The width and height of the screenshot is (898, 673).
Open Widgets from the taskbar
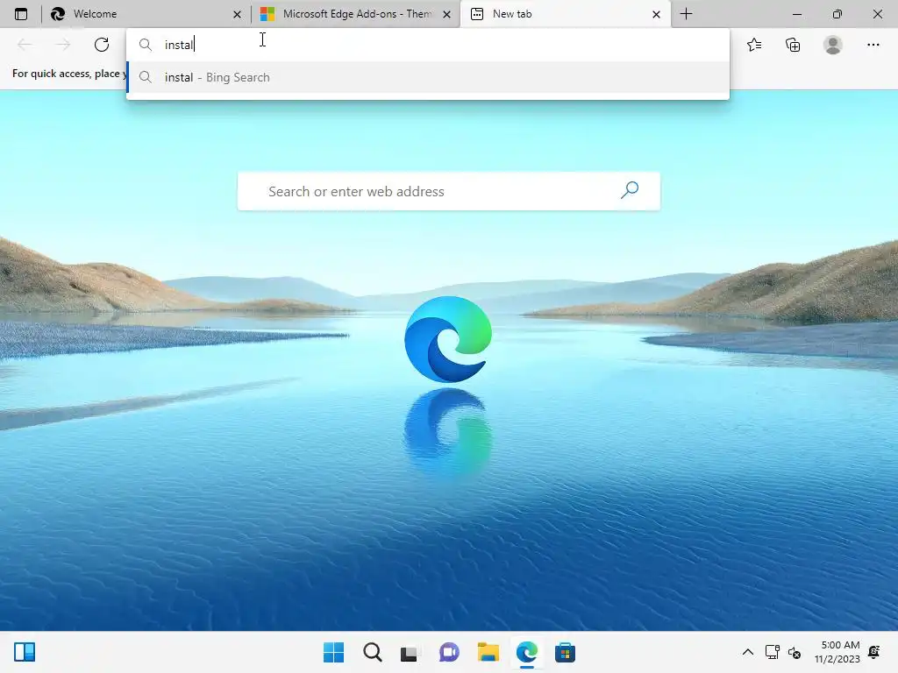point(25,652)
